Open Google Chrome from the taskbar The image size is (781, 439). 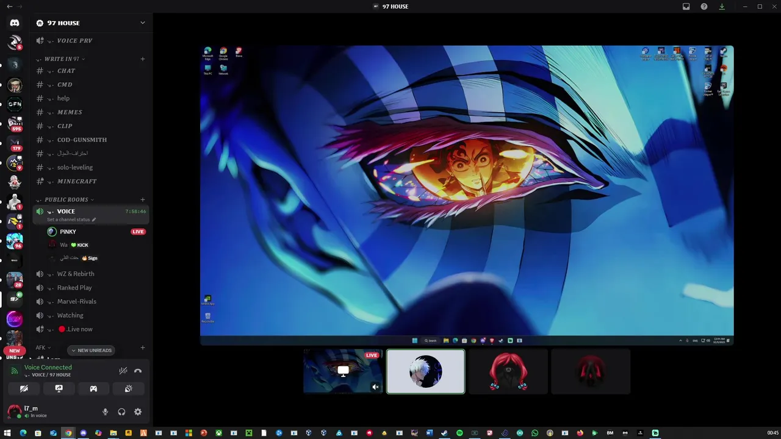[x=68, y=433]
